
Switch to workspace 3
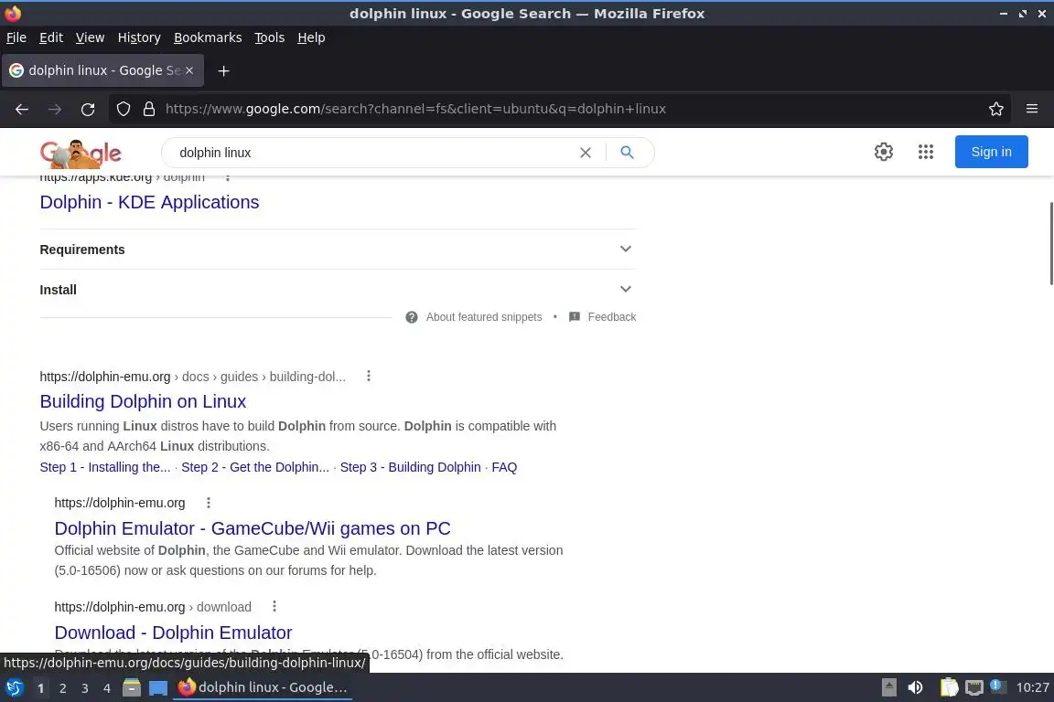85,688
